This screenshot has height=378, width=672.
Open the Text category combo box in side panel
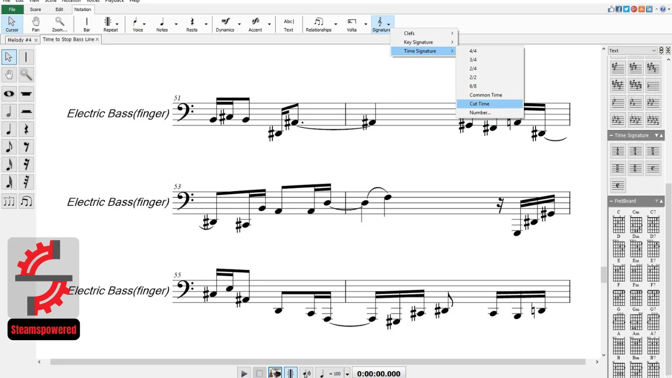pos(633,50)
